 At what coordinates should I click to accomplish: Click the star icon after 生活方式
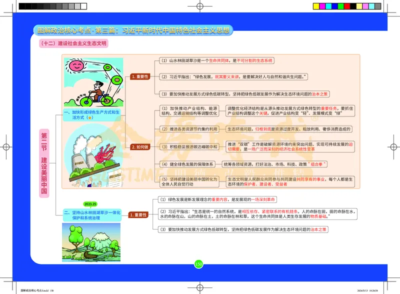coord(89,118)
